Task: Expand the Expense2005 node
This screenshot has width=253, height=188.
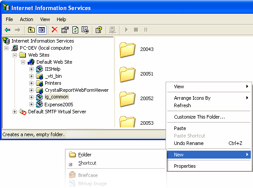Action: pos(32,105)
